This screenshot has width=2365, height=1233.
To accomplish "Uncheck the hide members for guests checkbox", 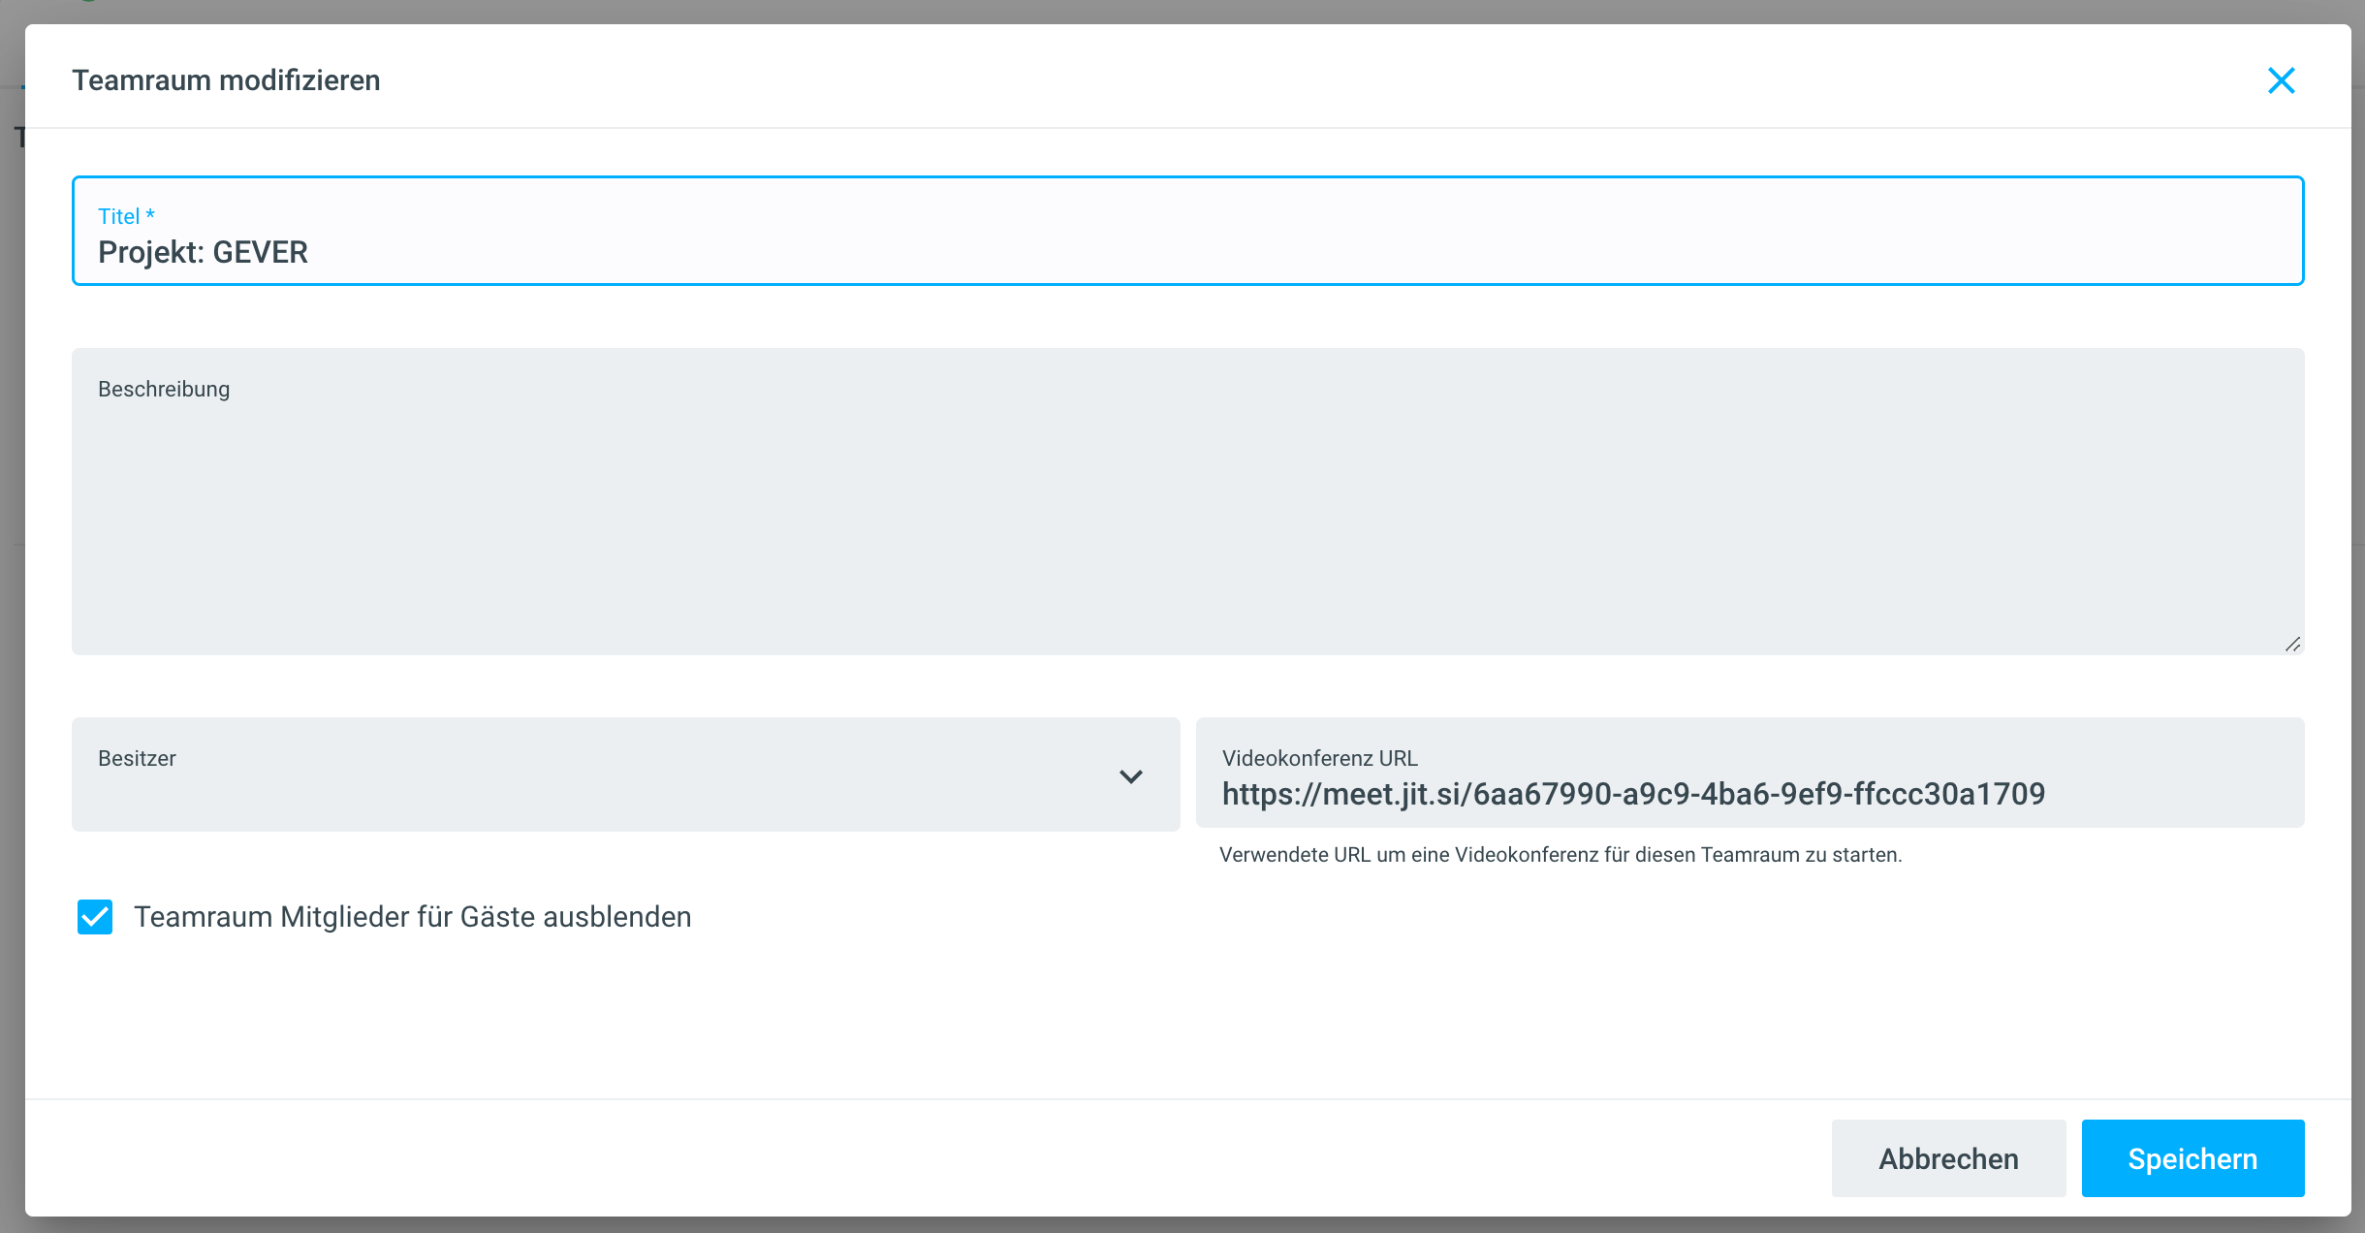I will [95, 917].
